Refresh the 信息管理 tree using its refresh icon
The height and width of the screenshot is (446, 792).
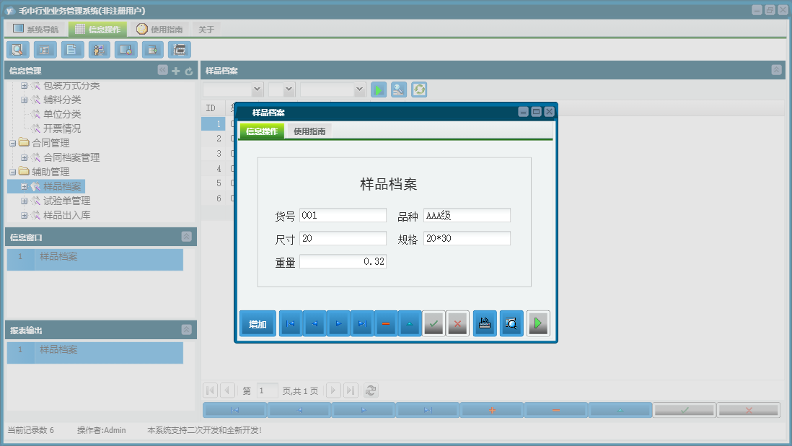188,70
